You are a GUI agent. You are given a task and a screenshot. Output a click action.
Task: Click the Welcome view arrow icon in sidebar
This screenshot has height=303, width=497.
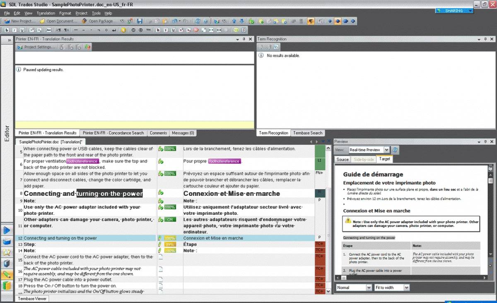pos(7,230)
